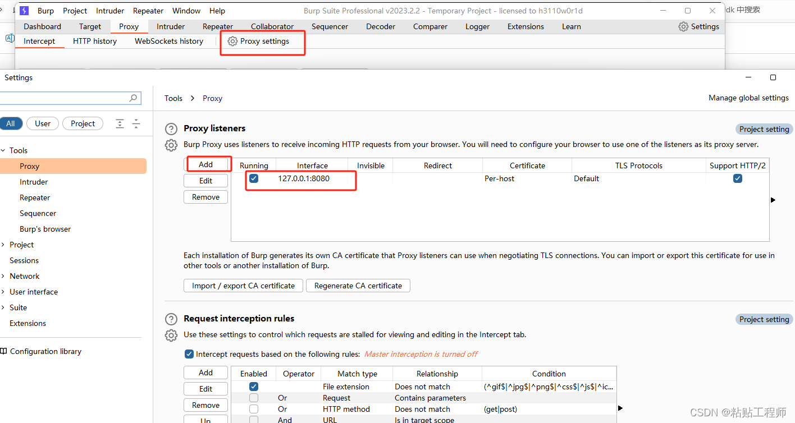The image size is (795, 423).
Task: Disable Intercept requests based on rules checkbox
Action: 189,354
